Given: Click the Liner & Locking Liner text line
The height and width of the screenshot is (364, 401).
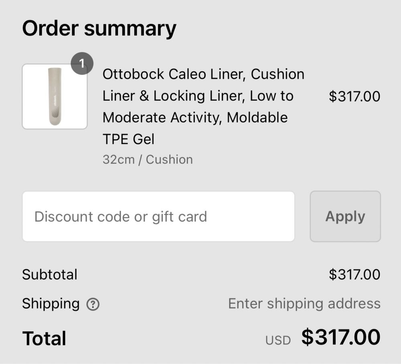Looking at the screenshot, I should [x=198, y=96].
